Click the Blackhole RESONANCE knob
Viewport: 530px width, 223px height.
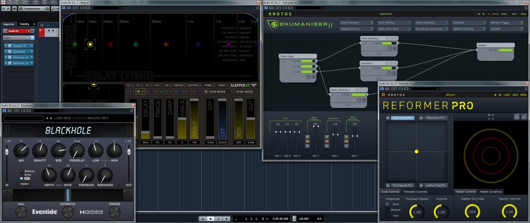pos(105,175)
